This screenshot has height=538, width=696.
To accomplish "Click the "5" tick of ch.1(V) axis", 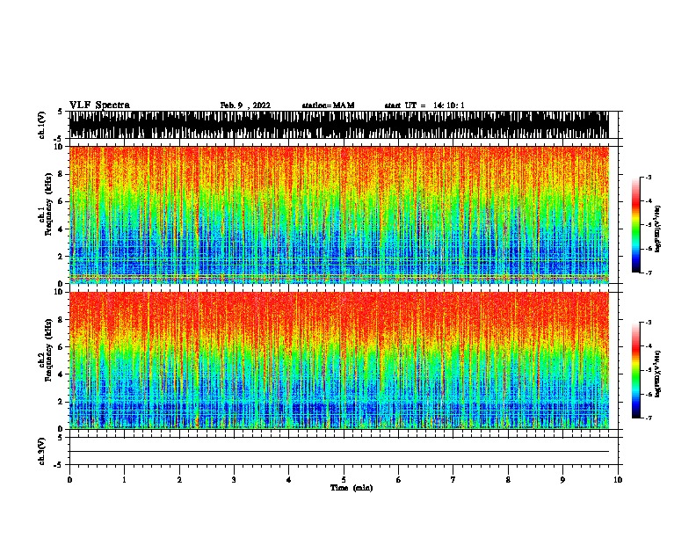I will point(61,112).
